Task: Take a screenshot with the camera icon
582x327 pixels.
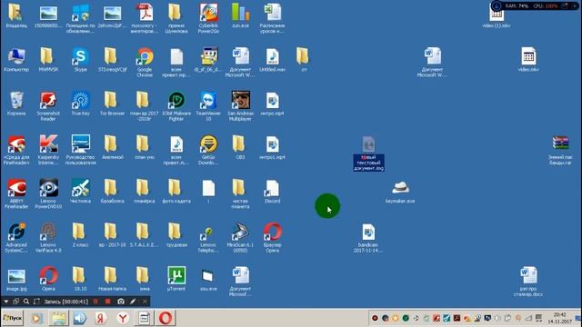Action: (x=121, y=302)
